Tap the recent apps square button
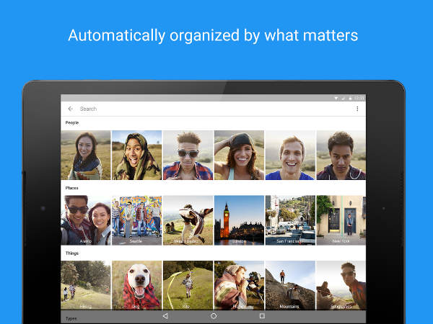433x324 pixels. (262, 316)
